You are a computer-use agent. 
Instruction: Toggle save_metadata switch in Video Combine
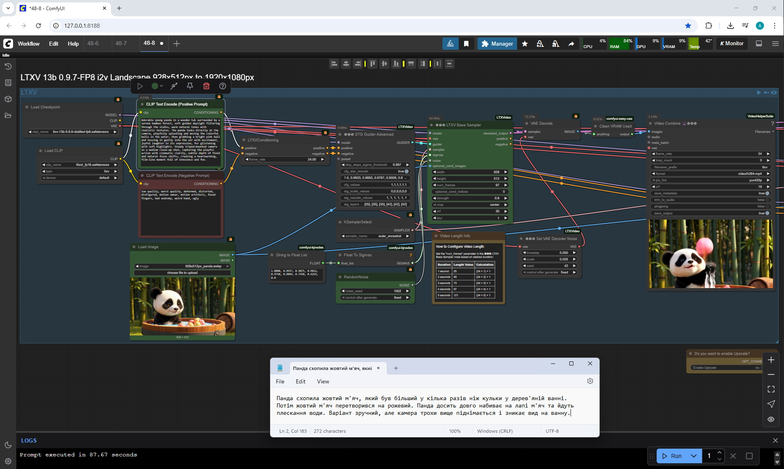point(766,193)
